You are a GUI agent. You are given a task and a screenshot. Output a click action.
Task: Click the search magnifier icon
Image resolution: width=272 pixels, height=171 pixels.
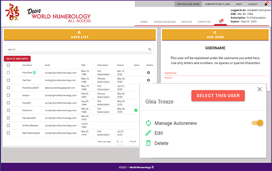[150, 49]
